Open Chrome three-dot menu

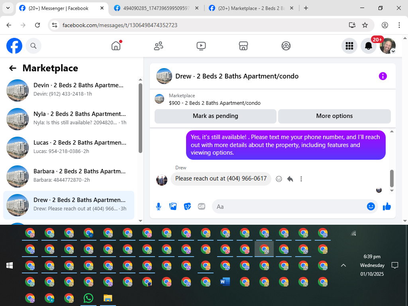[x=399, y=25]
